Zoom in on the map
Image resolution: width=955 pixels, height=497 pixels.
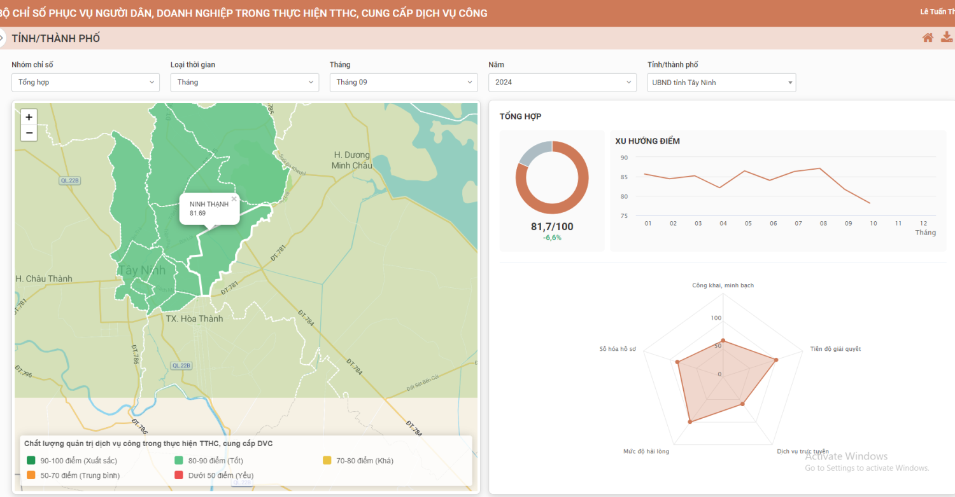[29, 117]
